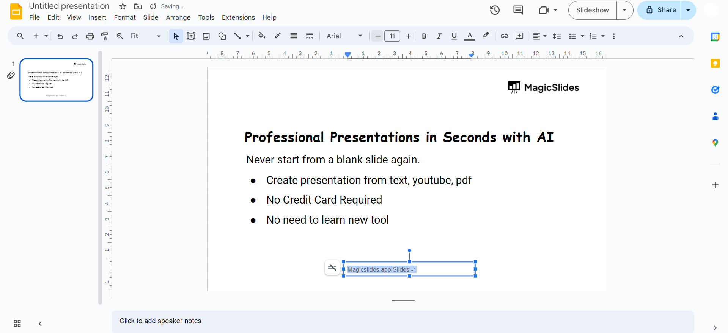
Task: Select slide 1 thumbnail in filmstrip
Action: (57, 80)
